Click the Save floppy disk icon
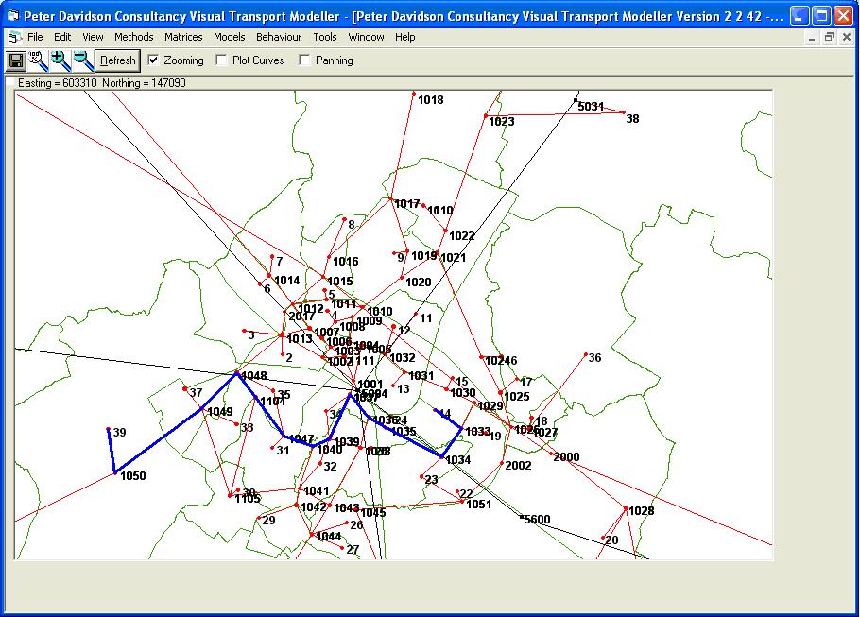The image size is (860, 617). coord(16,60)
